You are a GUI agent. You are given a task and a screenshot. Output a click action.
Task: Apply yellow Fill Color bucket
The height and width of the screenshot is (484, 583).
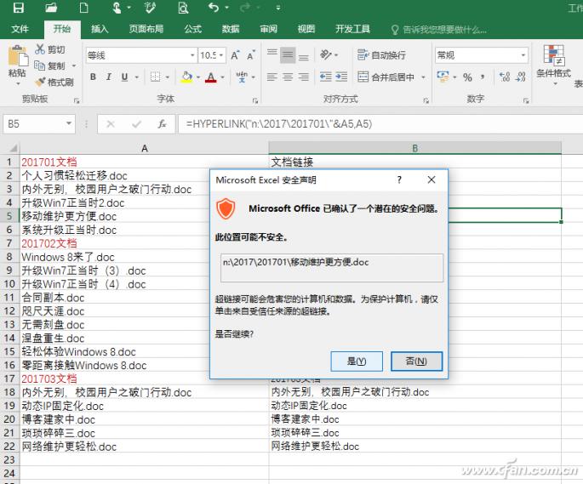[x=186, y=77]
